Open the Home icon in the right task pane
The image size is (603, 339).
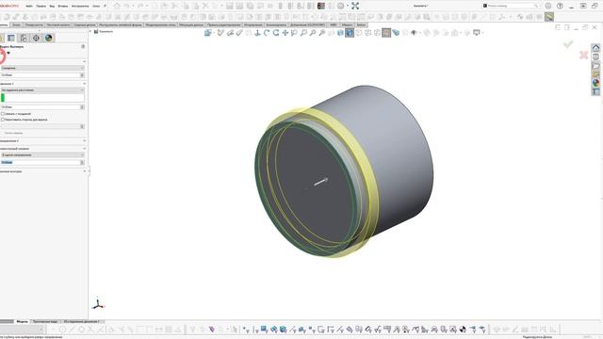(595, 48)
